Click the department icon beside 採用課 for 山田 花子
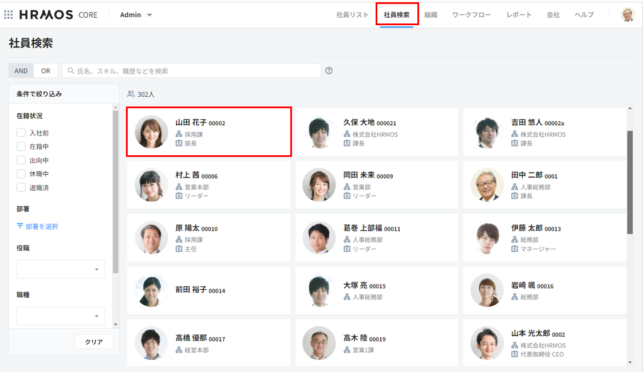 (179, 135)
